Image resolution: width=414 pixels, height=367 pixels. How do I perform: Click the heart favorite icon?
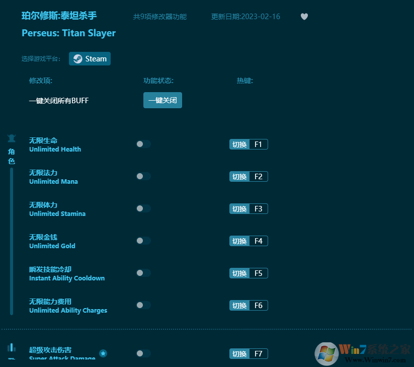[x=304, y=17]
